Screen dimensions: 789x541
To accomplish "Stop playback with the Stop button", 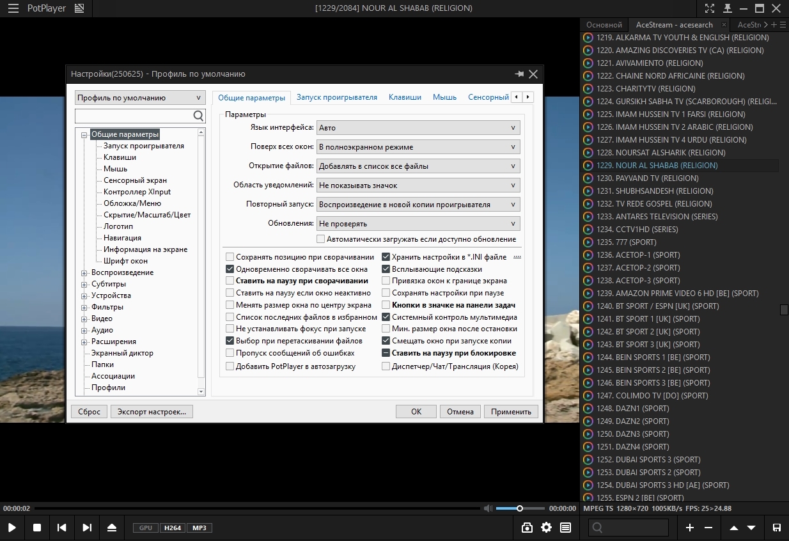I will (37, 528).
